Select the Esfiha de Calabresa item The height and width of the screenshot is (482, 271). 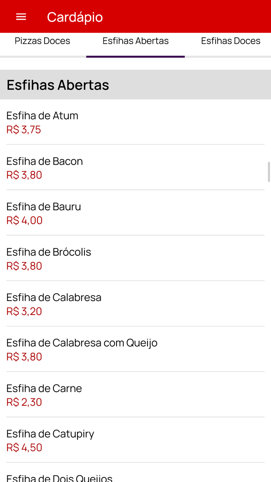(53, 297)
